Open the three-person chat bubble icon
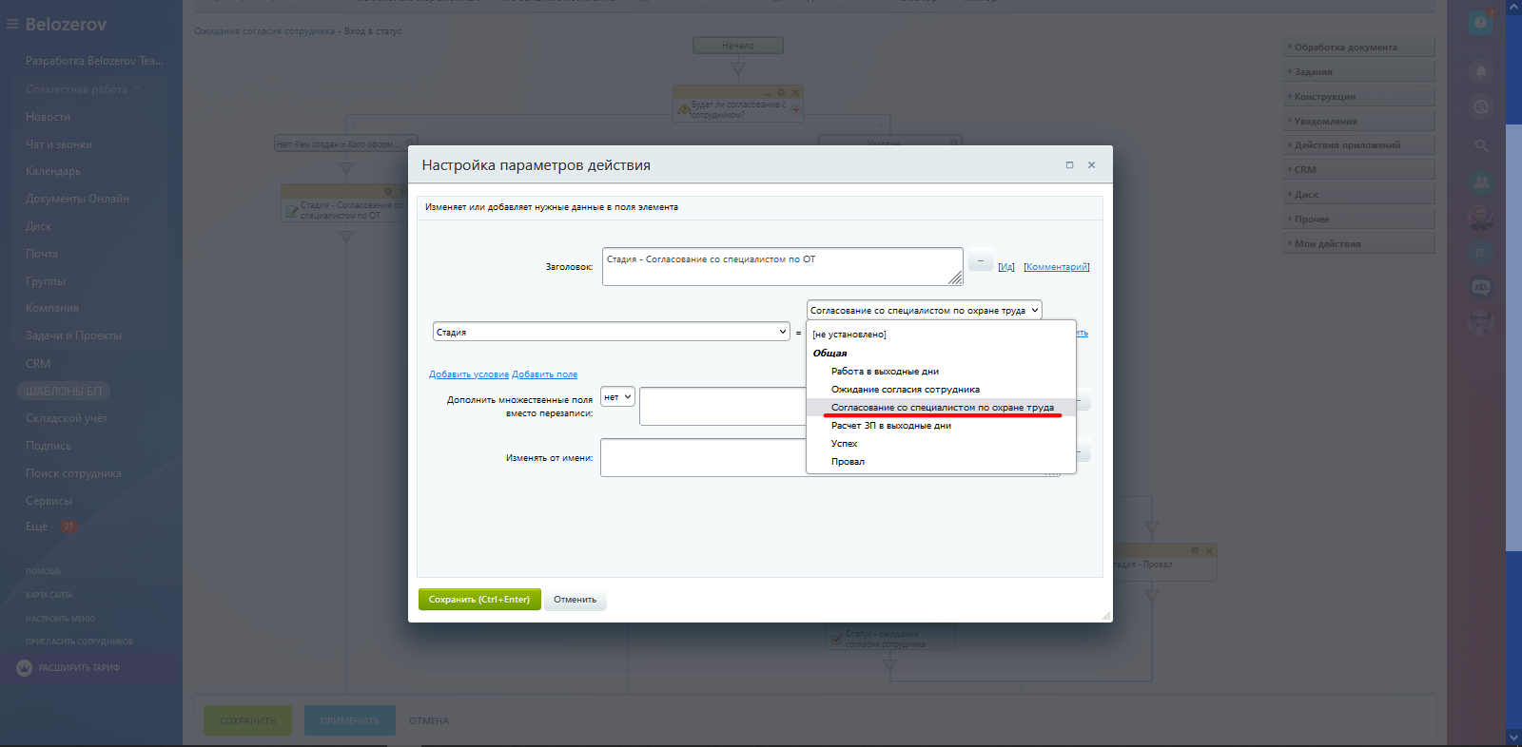1522x747 pixels. (x=1480, y=287)
